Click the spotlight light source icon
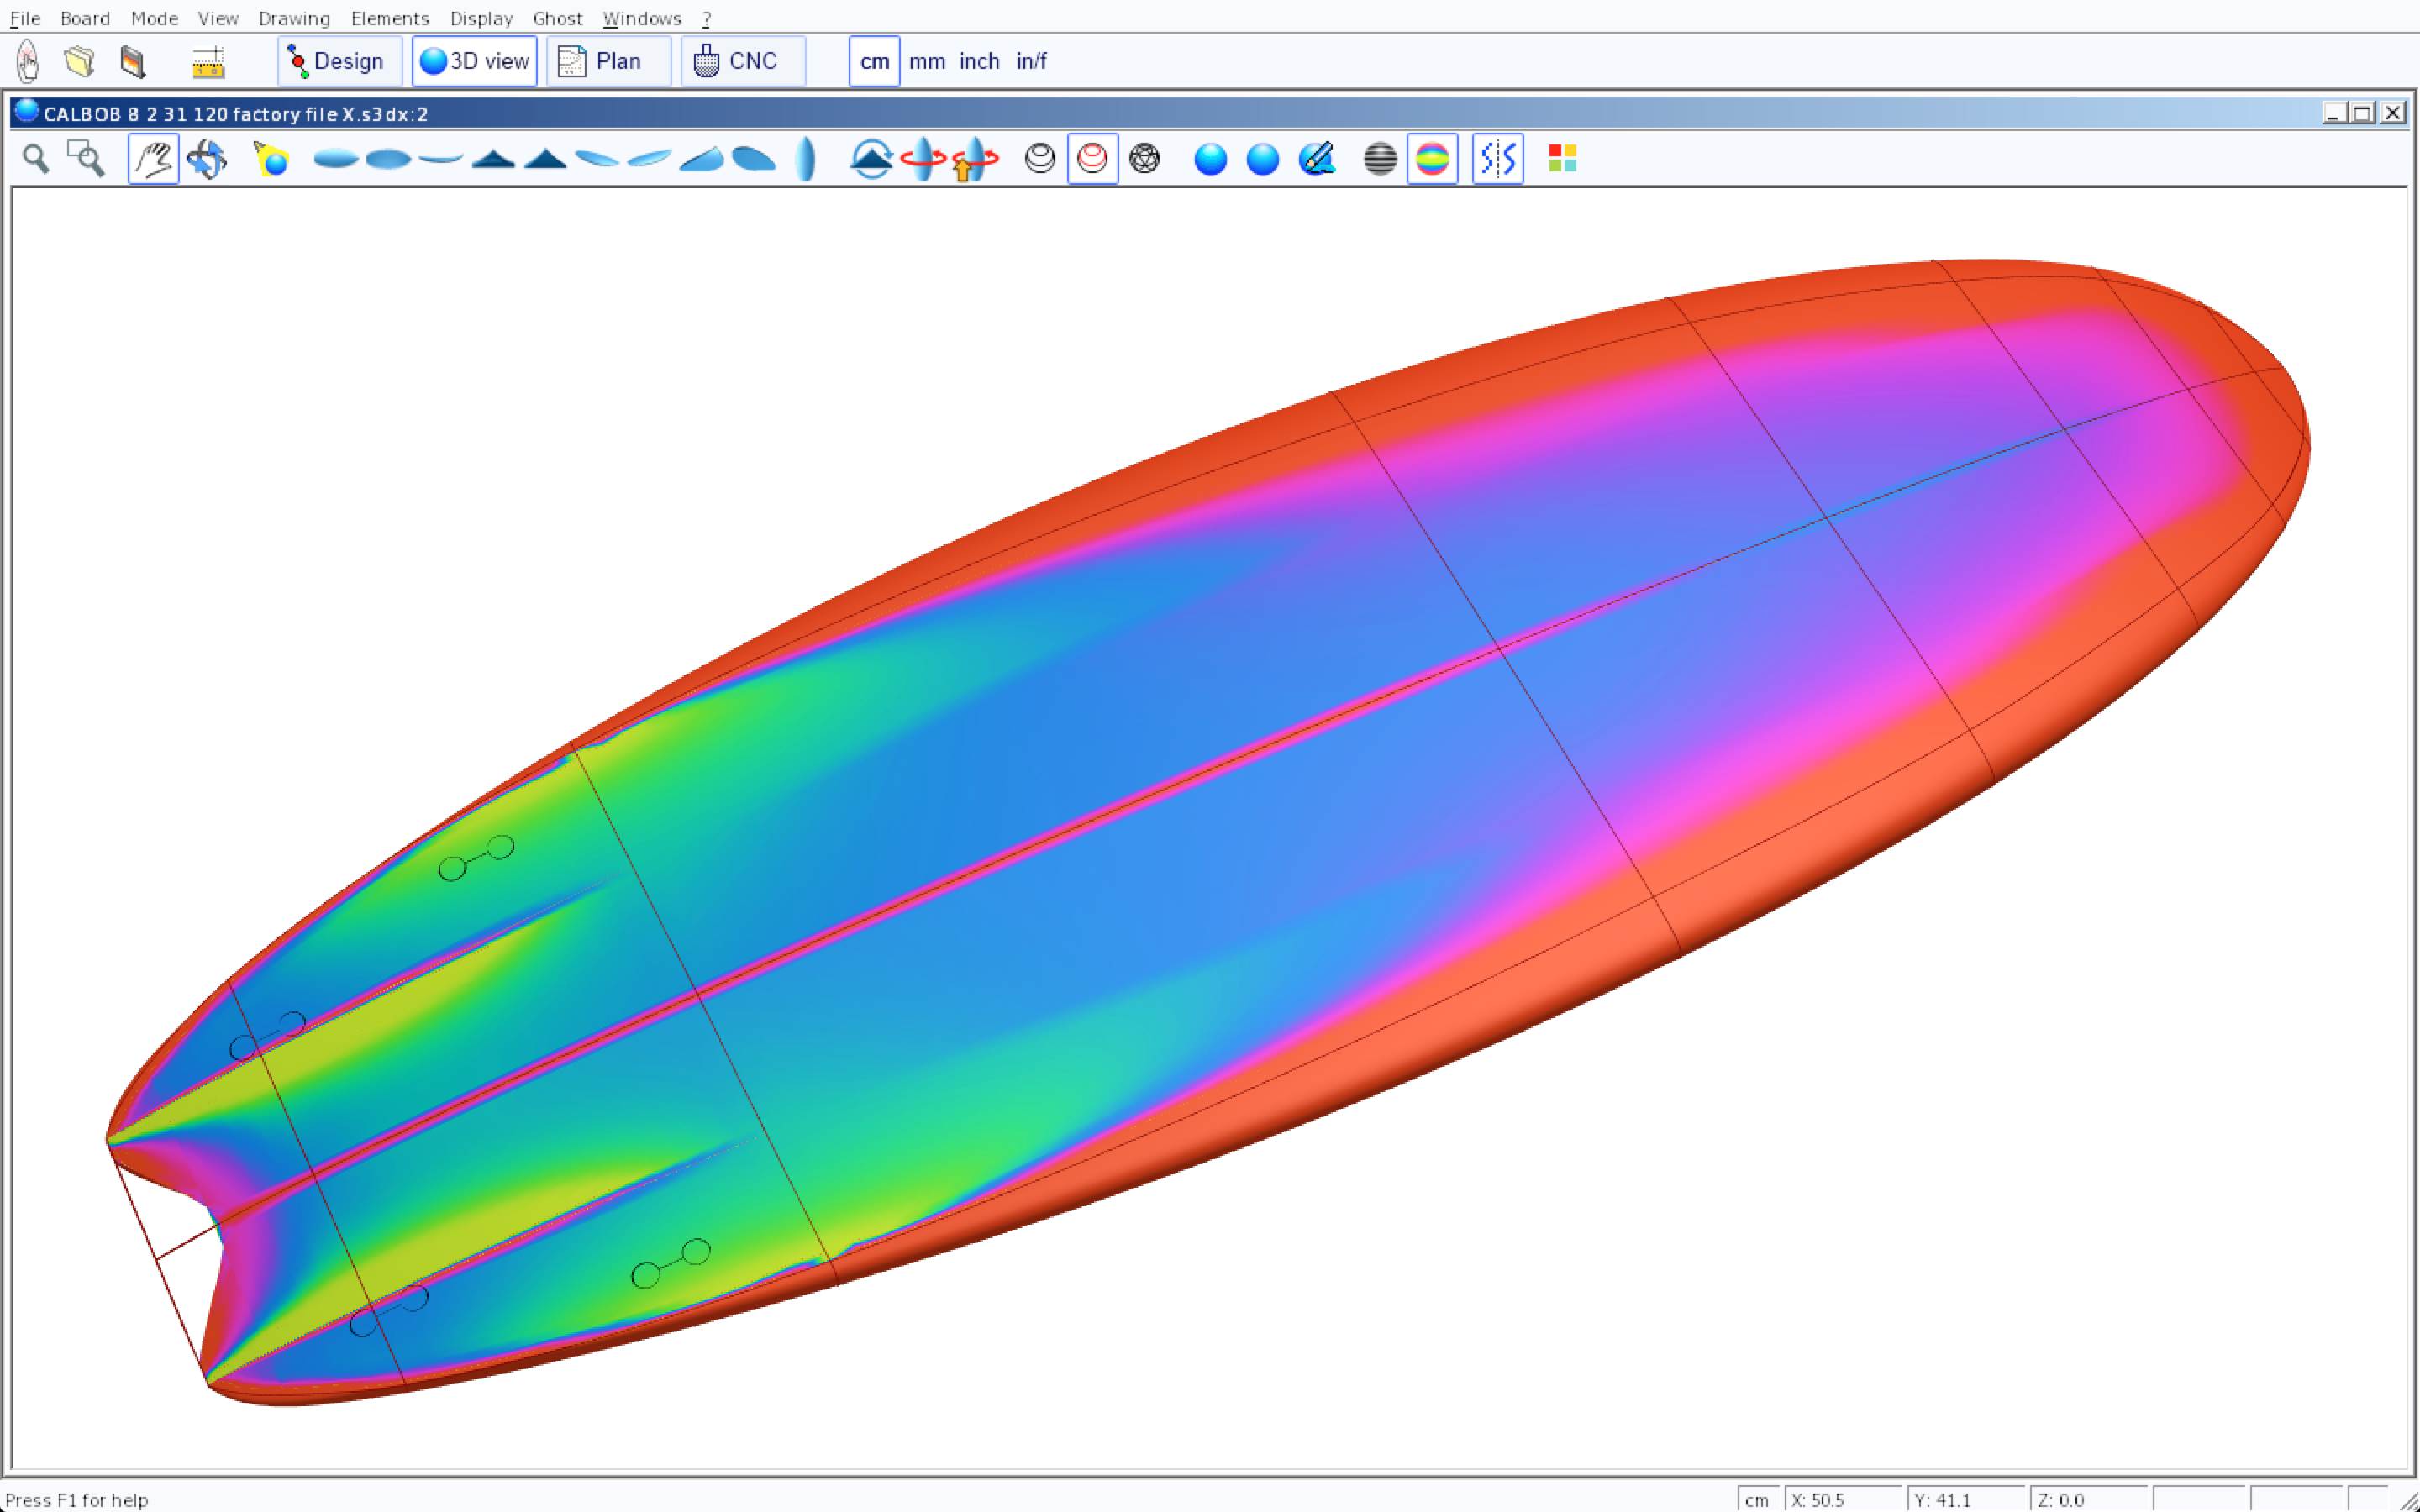Viewport: 2420px width, 1512px height. click(271, 159)
